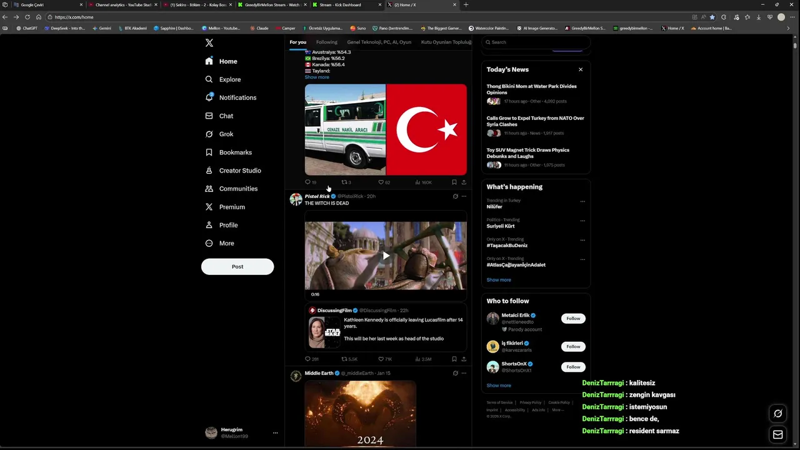Open Bookmarks in the sidebar
Viewport: 800px width, 450px height.
[229, 152]
